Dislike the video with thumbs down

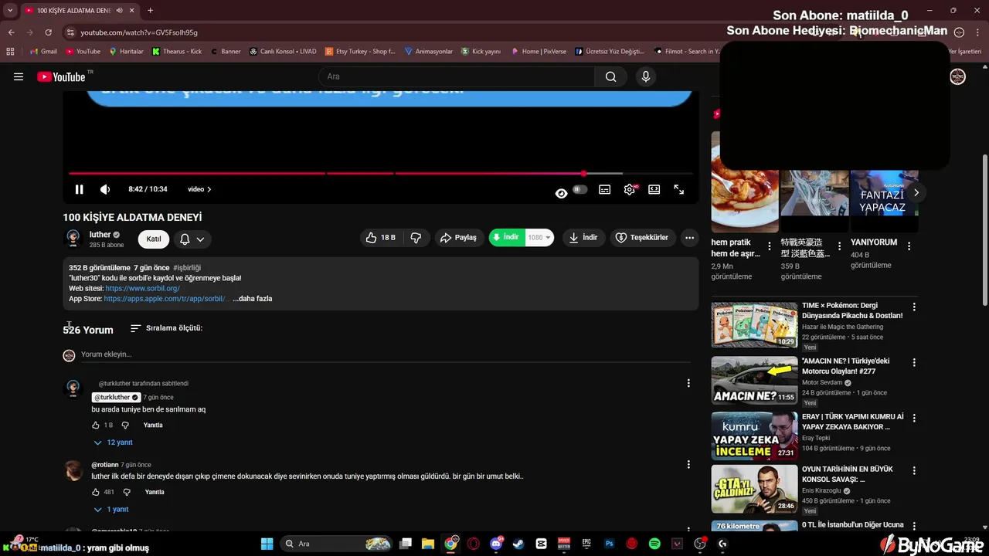(416, 238)
